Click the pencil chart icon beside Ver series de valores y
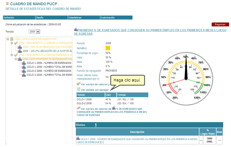Image resolution: width=231 pixels, height=147 pixels. 79,84
